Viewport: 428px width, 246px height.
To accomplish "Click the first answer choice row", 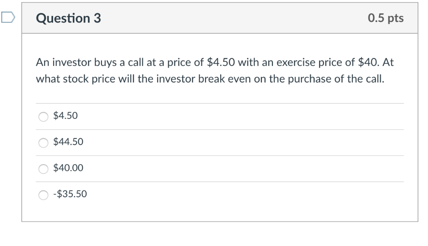I will coord(167,116).
